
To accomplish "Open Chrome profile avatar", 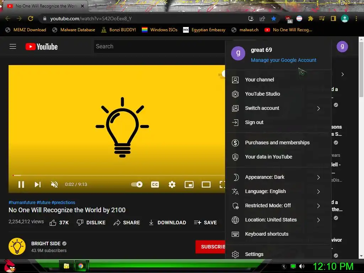I will pyautogui.click(x=345, y=18).
